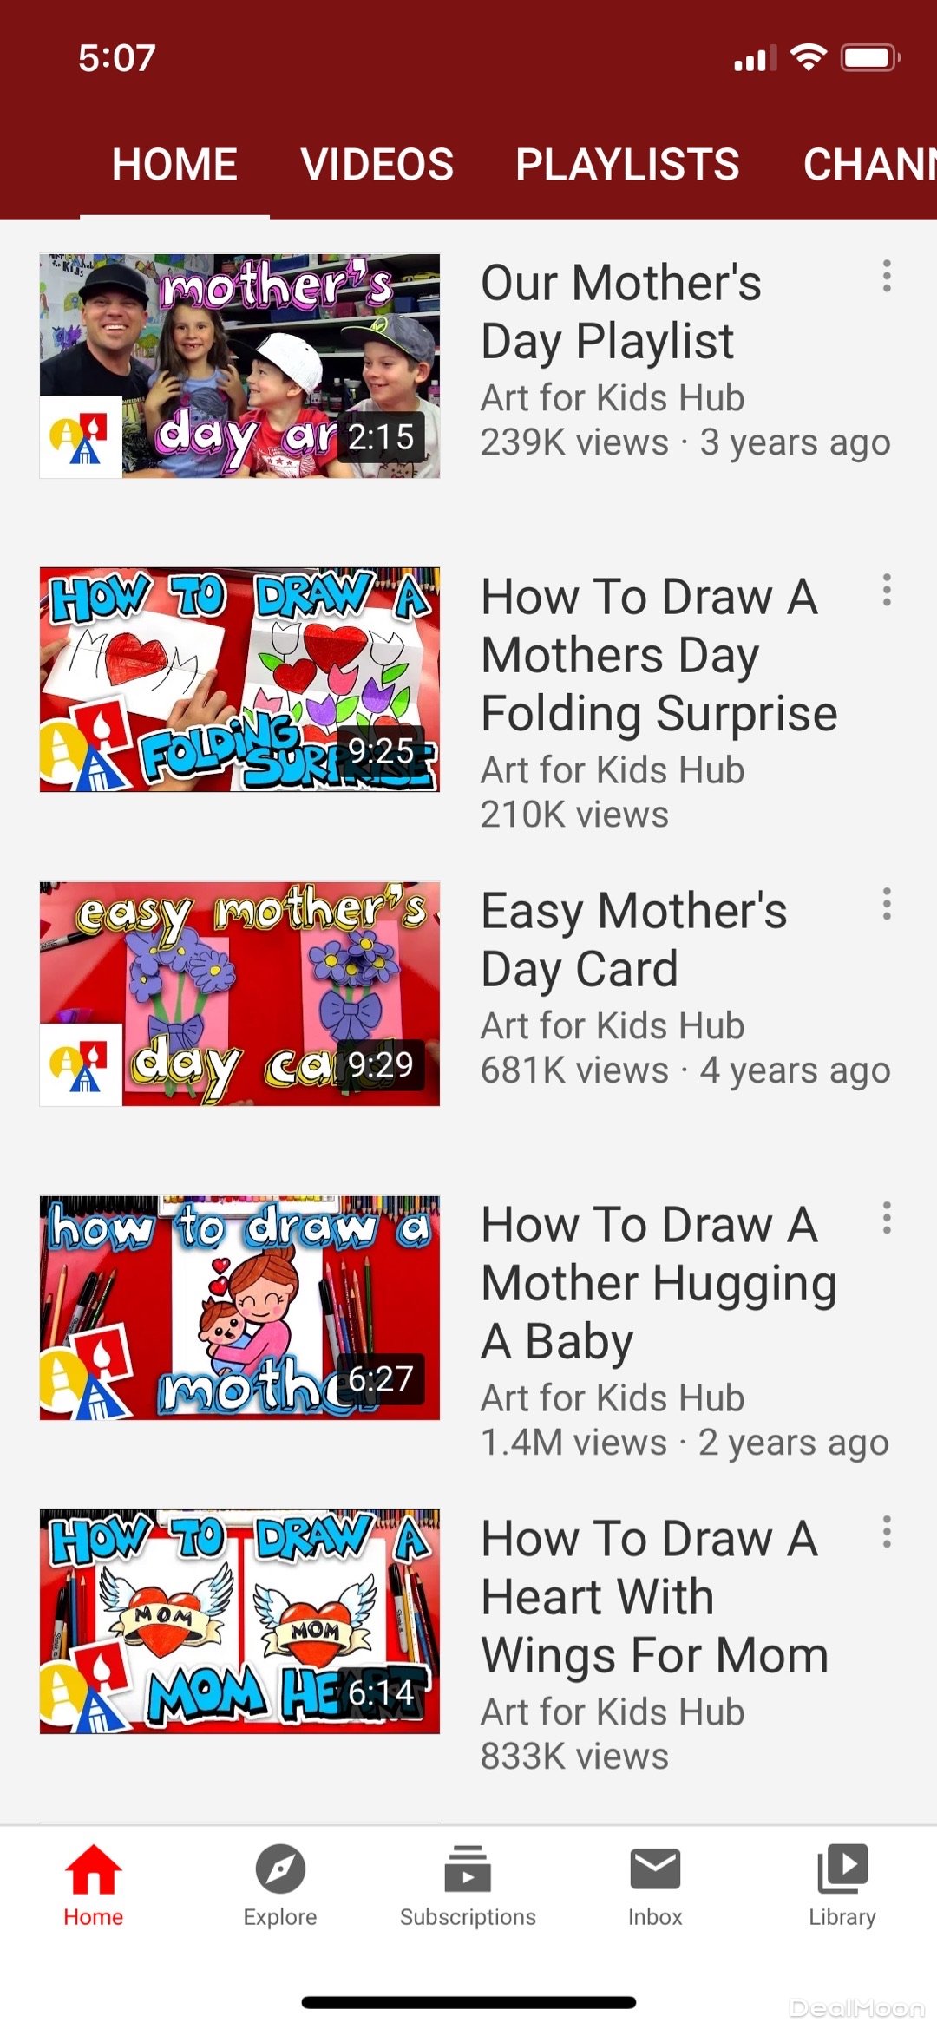Screen dimensions: 937x2029
Task: Switch to the PLAYLISTS tab
Action: pyautogui.click(x=627, y=165)
